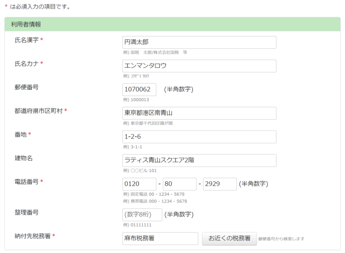
Task: Click the example text 例) ○○ビル 101
Action: [140, 171]
